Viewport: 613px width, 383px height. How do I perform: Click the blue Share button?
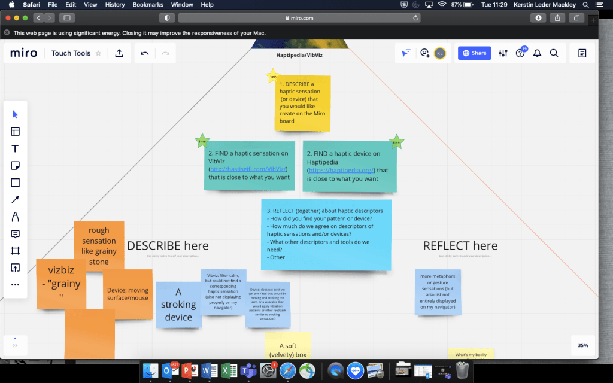click(474, 53)
